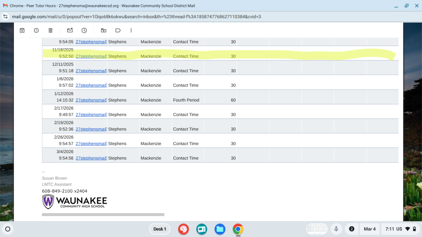This screenshot has width=422, height=237.
Task: Select the date 2/17/2026
Action: [x=64, y=108]
